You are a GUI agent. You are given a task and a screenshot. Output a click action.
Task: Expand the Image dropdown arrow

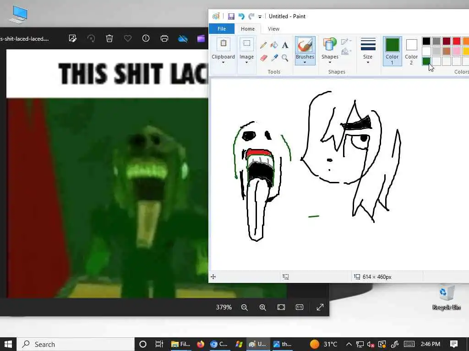pyautogui.click(x=246, y=62)
